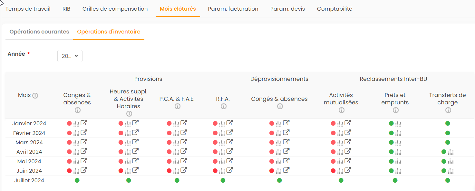Viewport: 475px width, 191px height.
Task: Click info icon under Transferts de charge header
Action: [x=448, y=110]
